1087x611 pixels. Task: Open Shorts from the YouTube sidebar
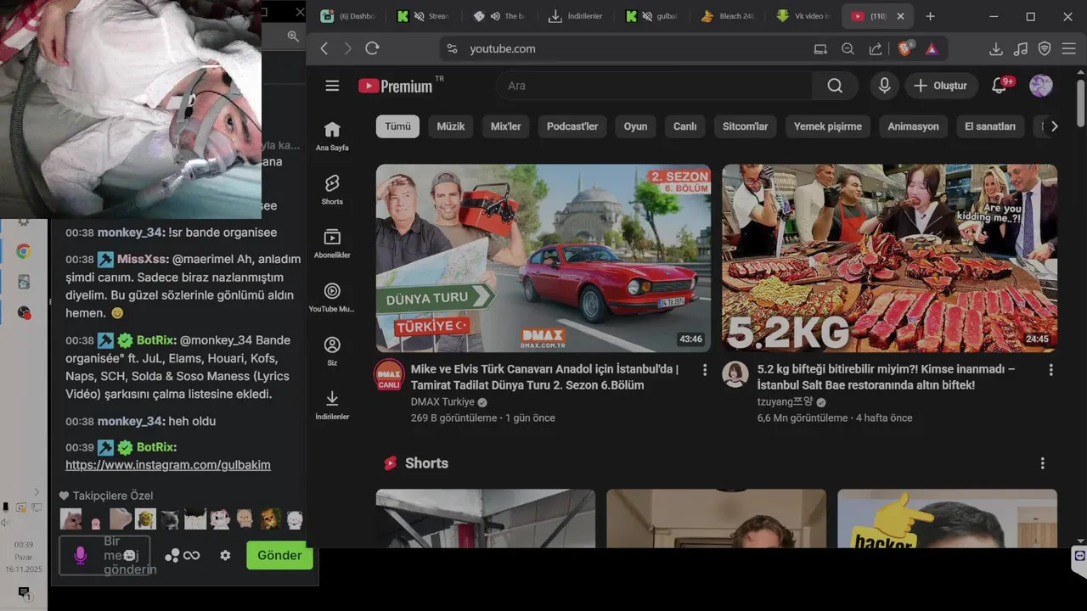click(332, 190)
